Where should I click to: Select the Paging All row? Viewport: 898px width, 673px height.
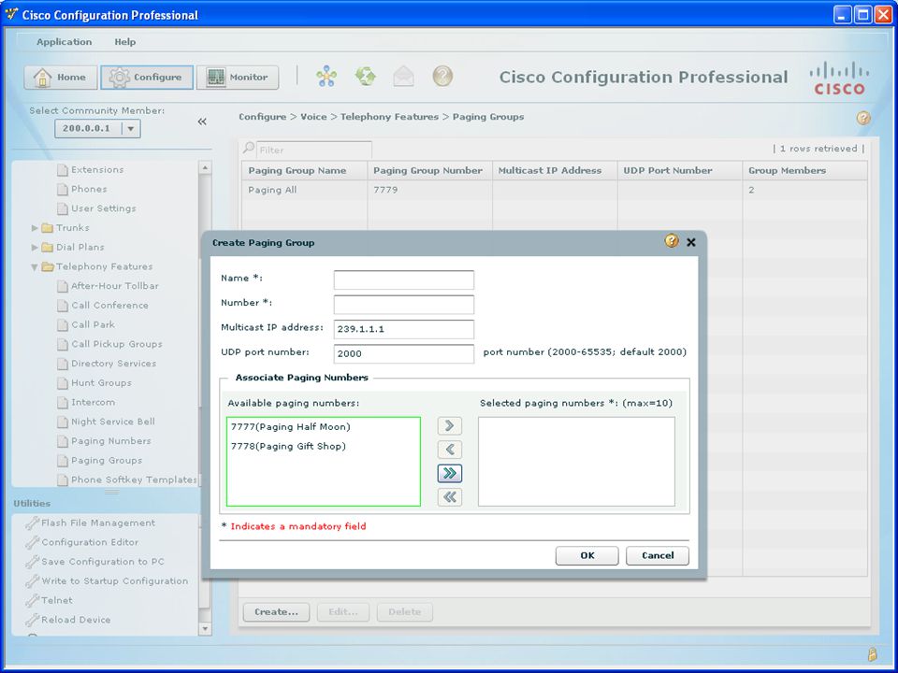[555, 190]
